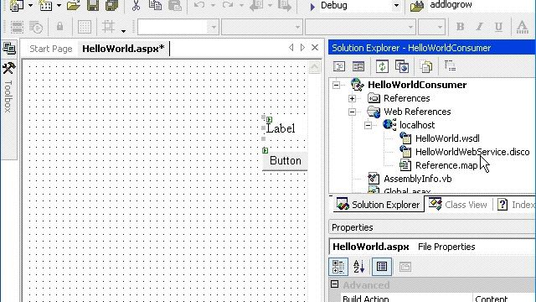Screen dimensions: 536x302
Task: Click the Navigate Forward icon
Action: click(x=284, y=6)
